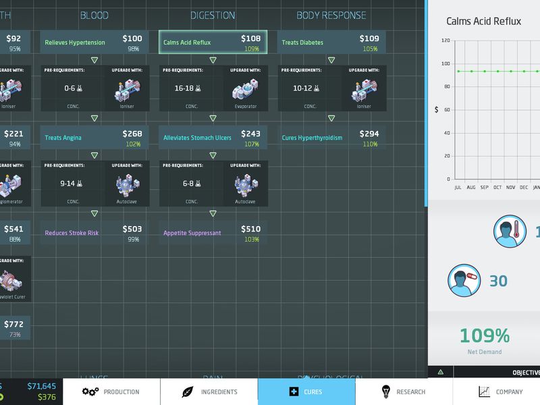Click the Digestion category header

point(213,15)
